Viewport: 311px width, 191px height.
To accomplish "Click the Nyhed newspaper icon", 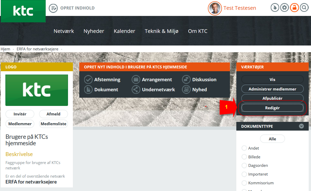I will (x=186, y=90).
